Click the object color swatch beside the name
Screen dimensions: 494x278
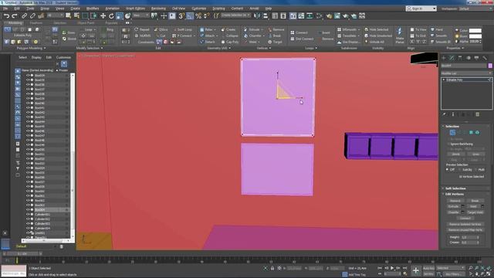(x=490, y=66)
